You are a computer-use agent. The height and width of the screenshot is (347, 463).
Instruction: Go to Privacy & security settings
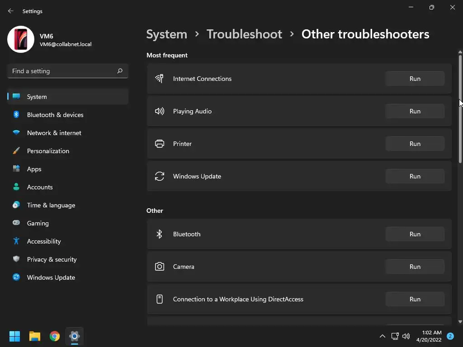52,259
